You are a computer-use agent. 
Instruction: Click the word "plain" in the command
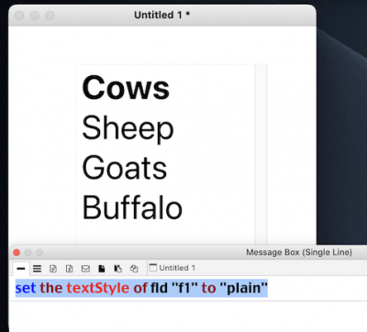click(244, 288)
